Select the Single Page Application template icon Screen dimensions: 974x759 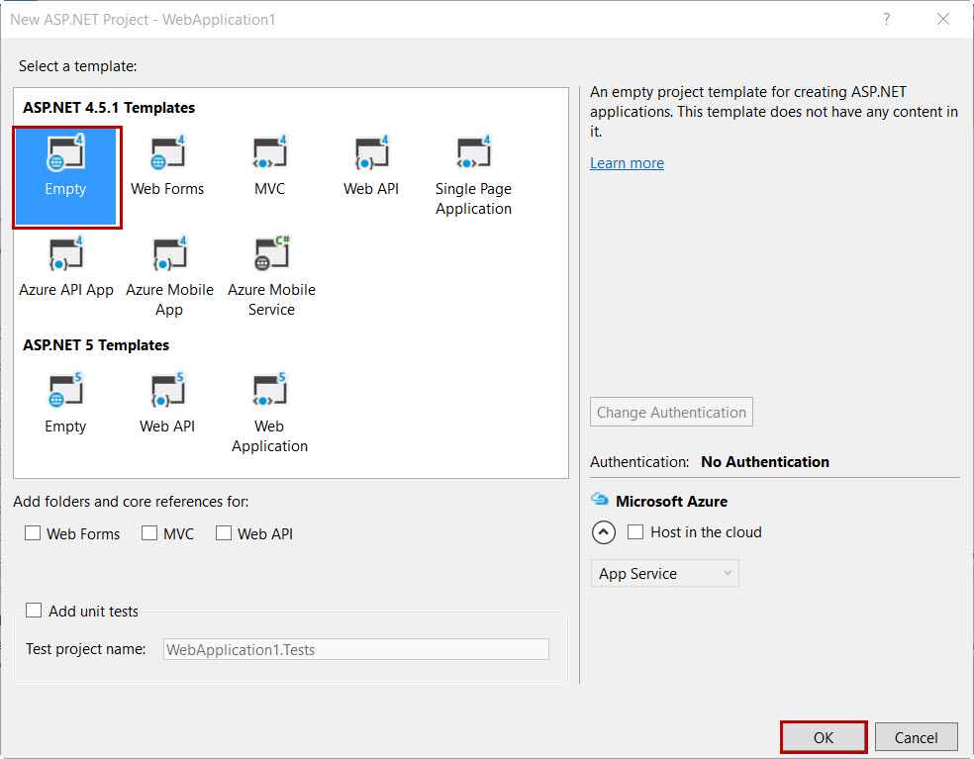tap(473, 152)
